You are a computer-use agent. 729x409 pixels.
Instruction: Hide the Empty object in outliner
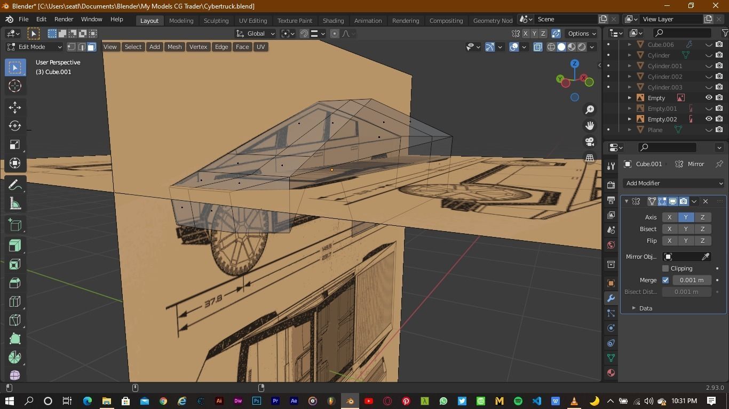(x=709, y=98)
